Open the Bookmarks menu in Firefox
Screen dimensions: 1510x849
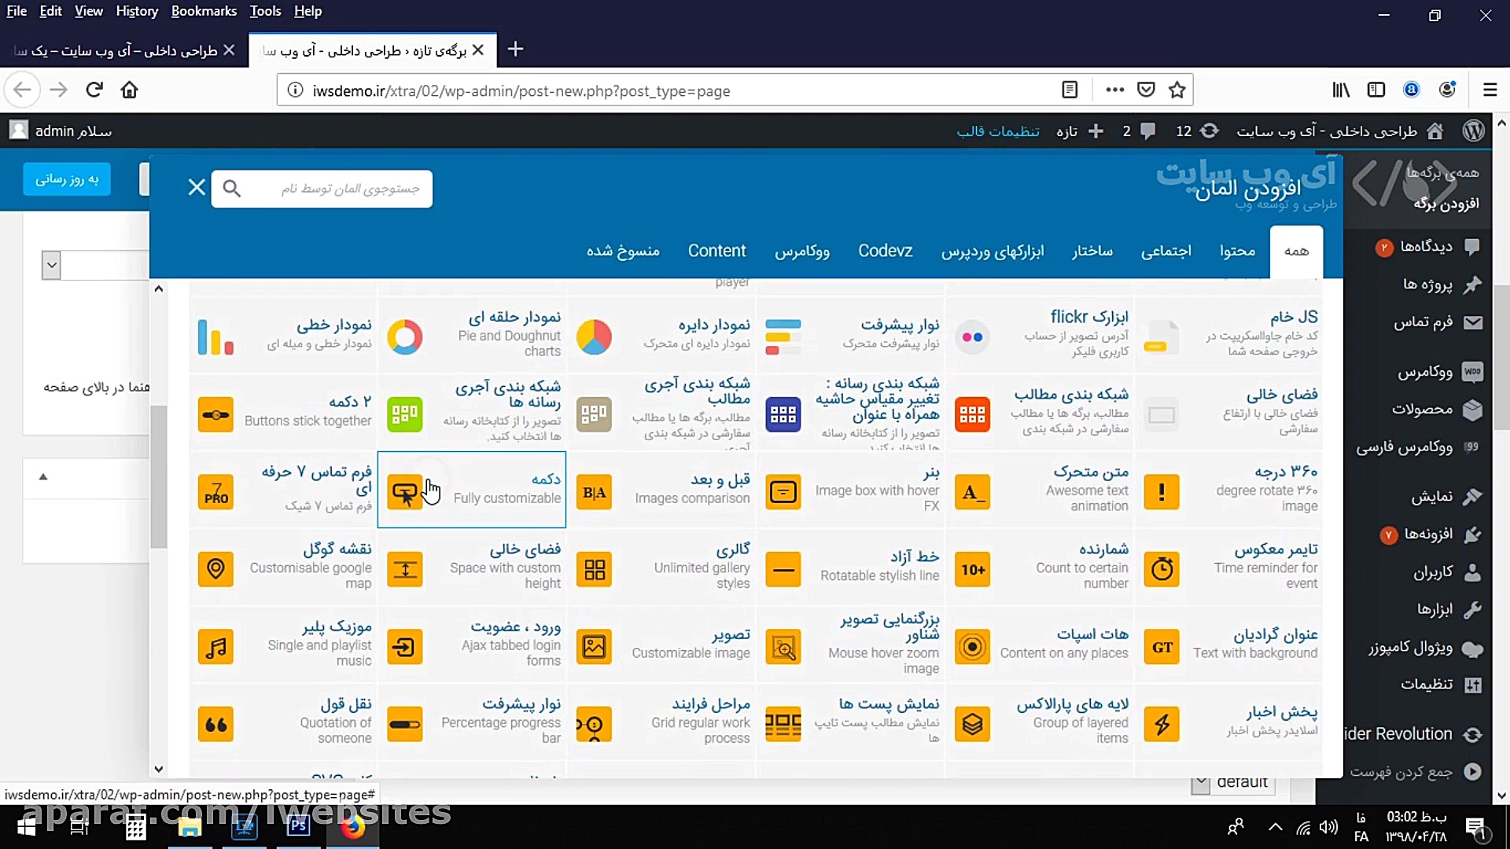click(x=204, y=11)
